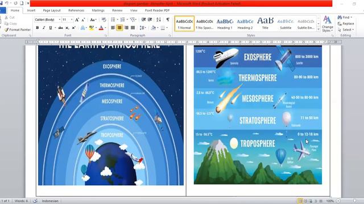
Task: Toggle subscript formatting
Action: (x=67, y=28)
